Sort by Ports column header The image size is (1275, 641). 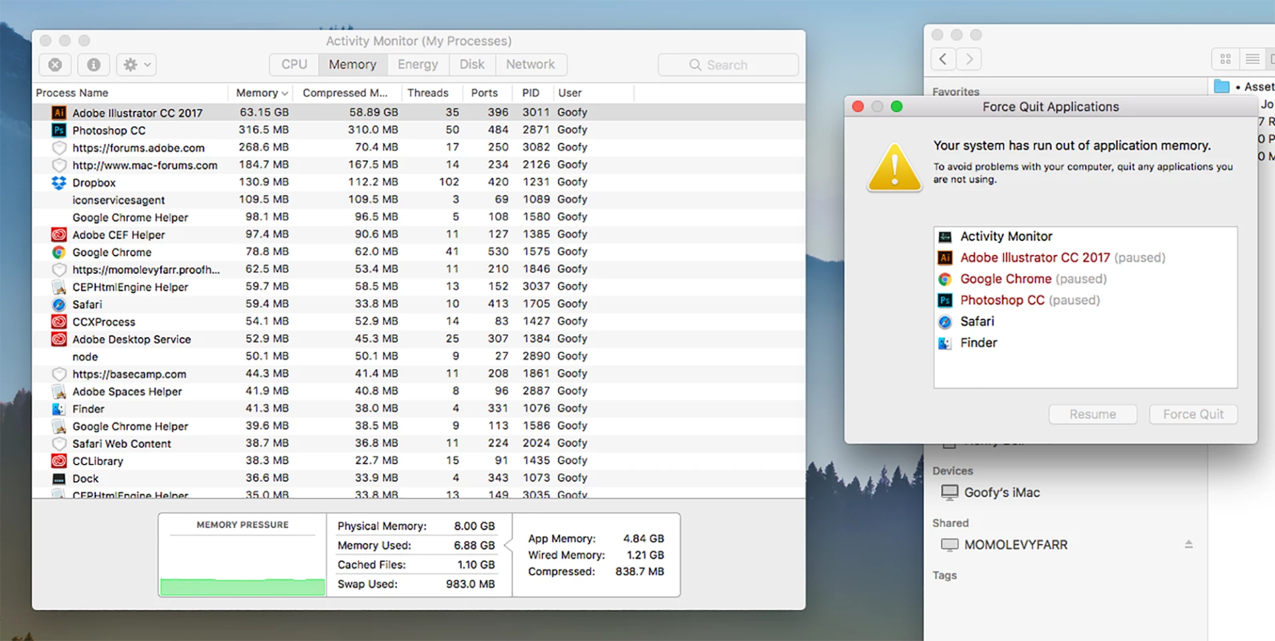pyautogui.click(x=488, y=93)
